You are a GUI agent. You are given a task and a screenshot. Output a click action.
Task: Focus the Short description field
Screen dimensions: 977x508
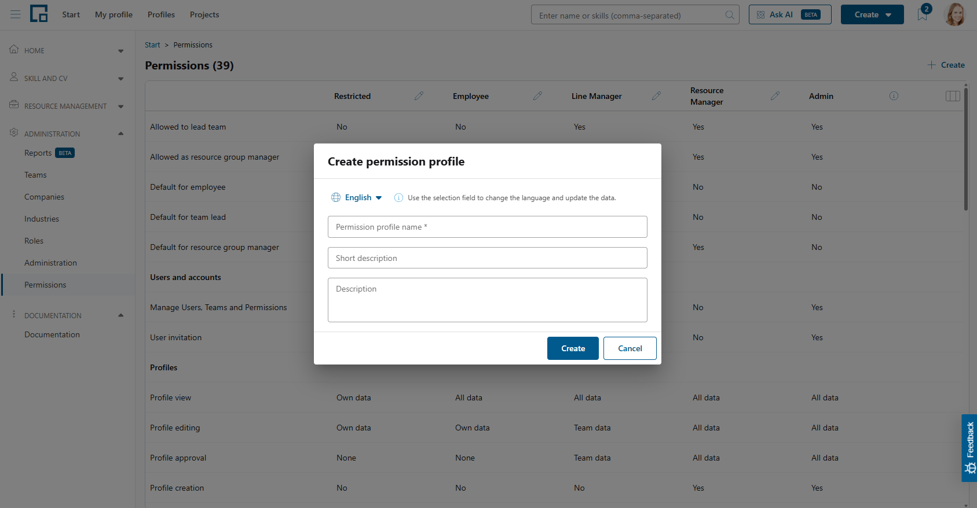pyautogui.click(x=488, y=258)
